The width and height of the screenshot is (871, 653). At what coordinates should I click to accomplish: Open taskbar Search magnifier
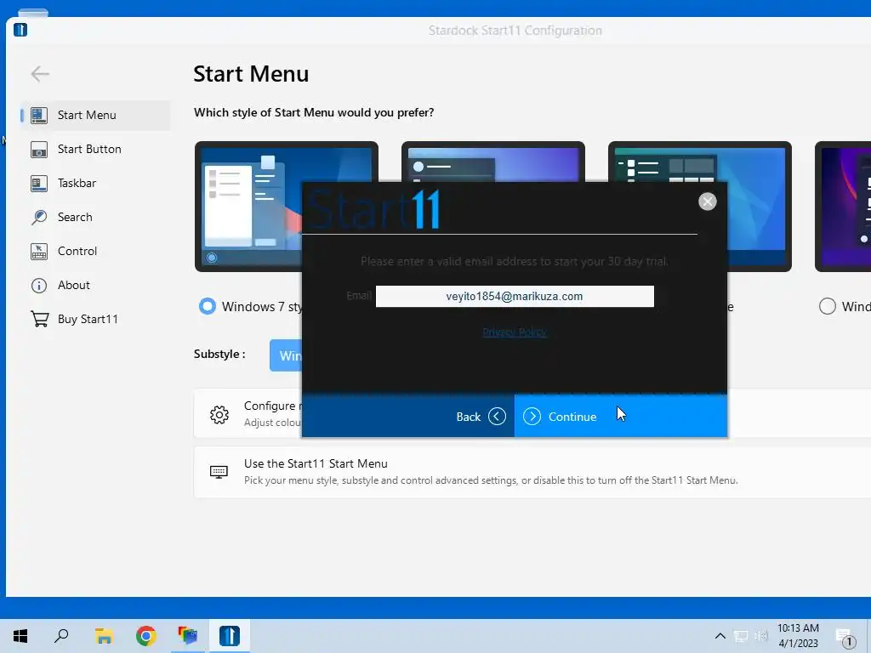(61, 636)
